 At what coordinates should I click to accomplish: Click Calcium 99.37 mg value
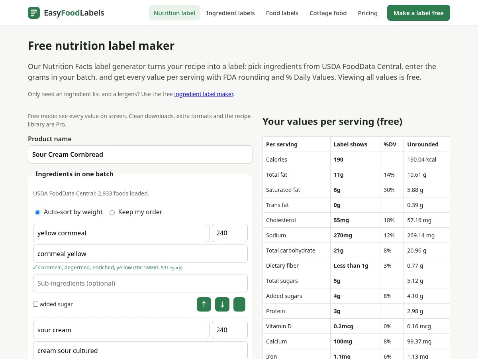[x=419, y=341]
